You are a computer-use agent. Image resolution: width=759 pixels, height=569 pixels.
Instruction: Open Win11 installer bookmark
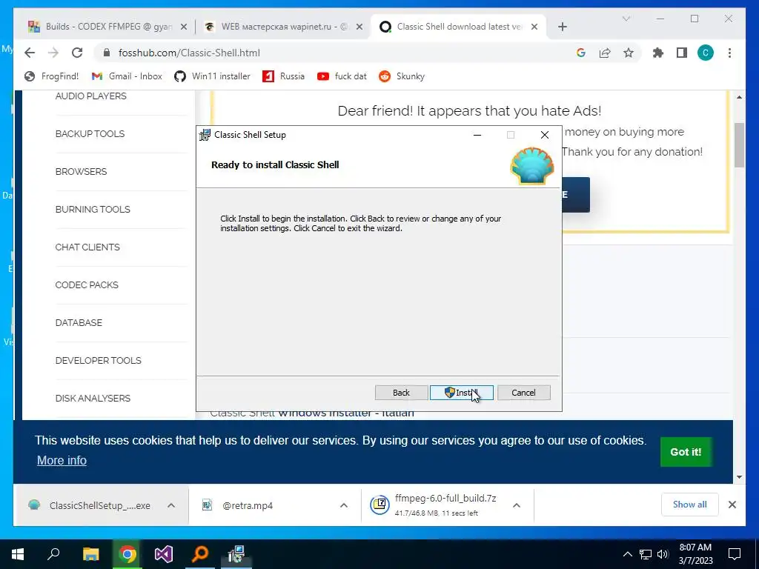point(213,76)
